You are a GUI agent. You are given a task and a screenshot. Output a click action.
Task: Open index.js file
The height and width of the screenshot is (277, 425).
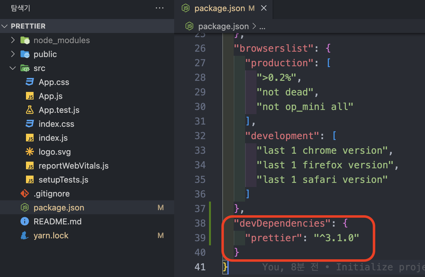(x=53, y=138)
